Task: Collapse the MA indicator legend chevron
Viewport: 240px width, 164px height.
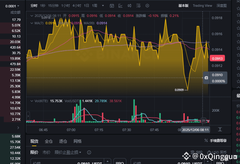Action: (x=32, y=23)
